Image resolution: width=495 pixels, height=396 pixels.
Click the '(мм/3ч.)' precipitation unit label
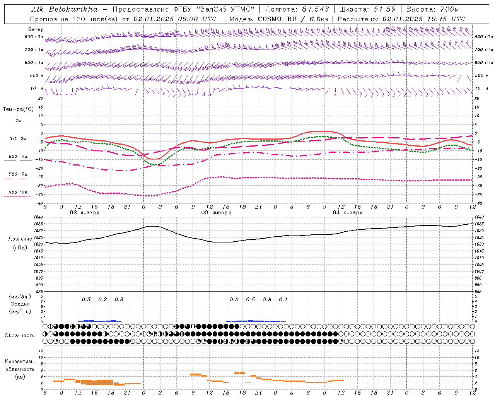20,297
